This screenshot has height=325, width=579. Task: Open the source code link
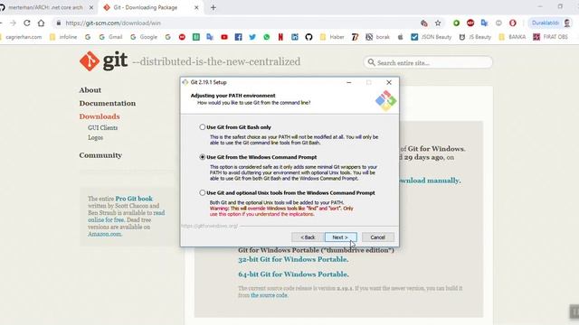point(269,295)
